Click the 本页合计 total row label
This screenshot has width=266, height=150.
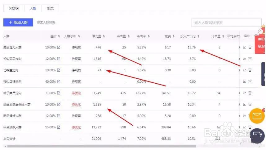9,139
